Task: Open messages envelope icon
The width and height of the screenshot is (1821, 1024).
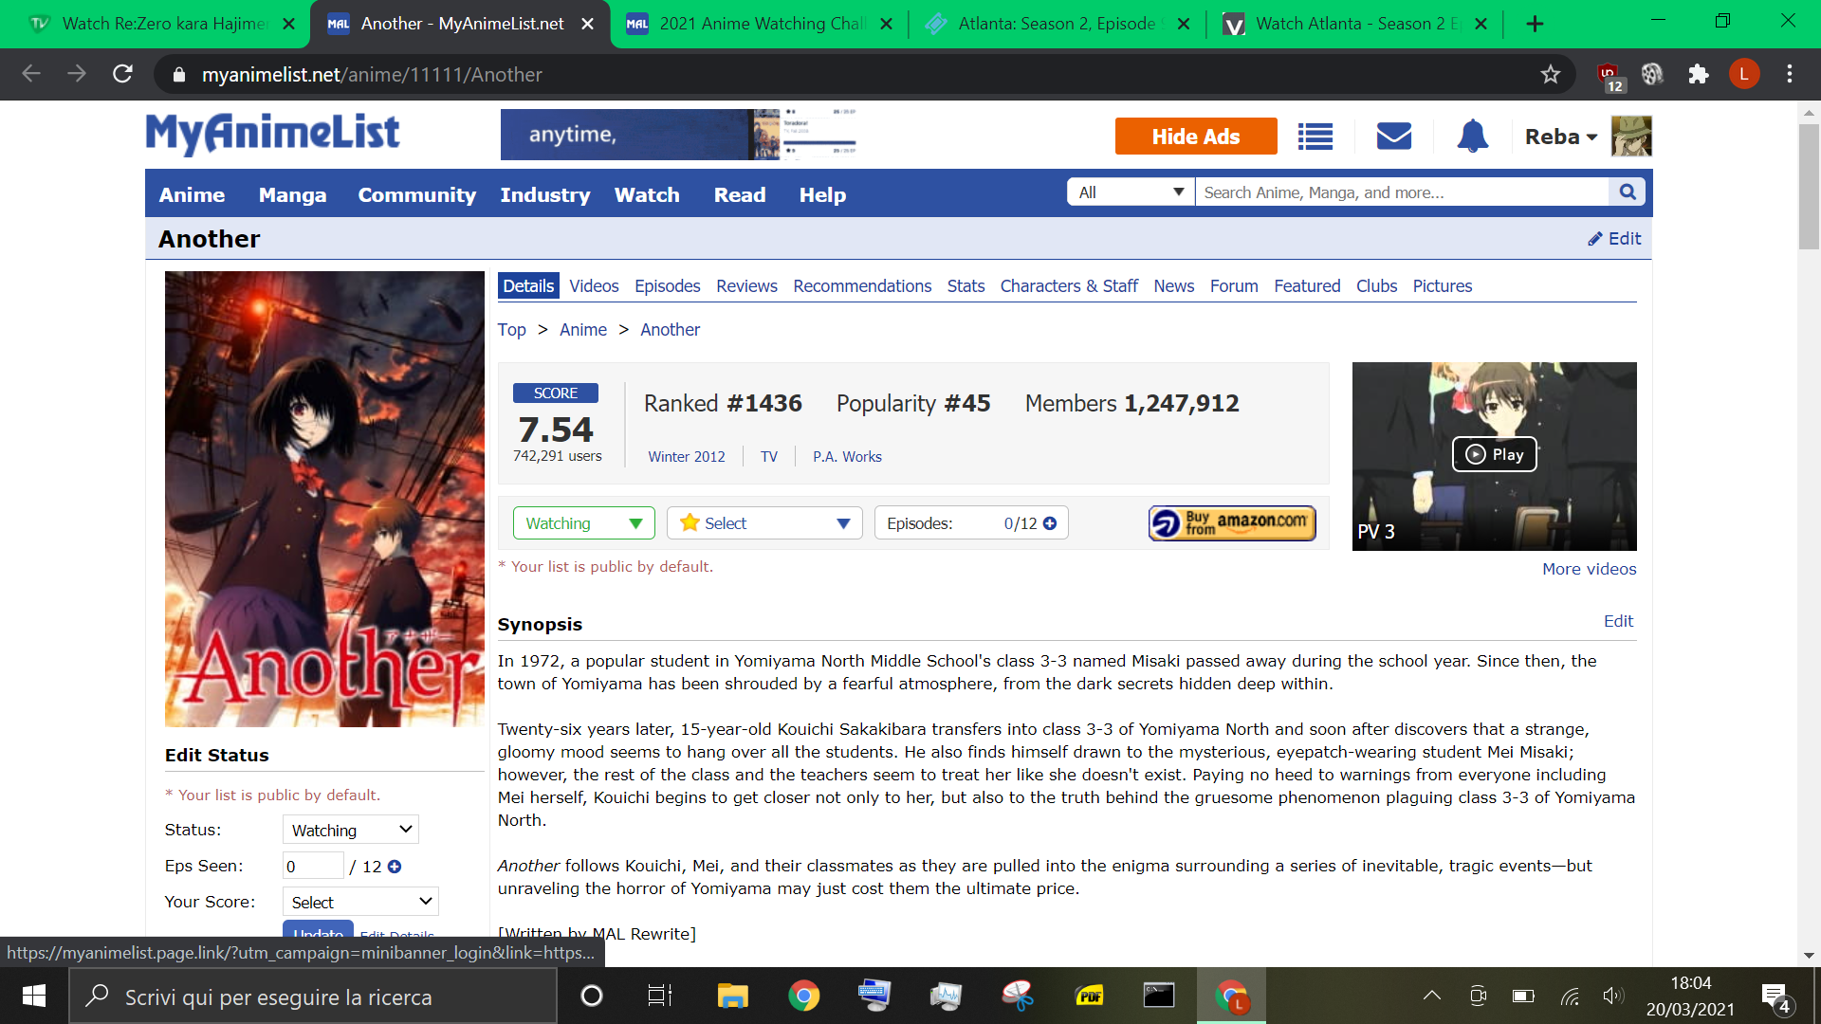Action: (1394, 137)
